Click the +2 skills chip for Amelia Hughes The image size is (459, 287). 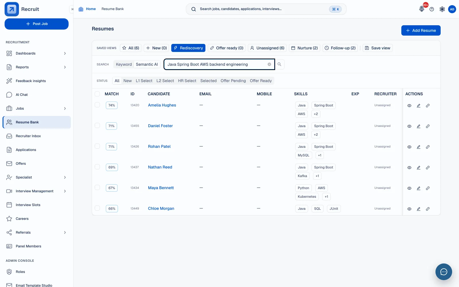click(x=316, y=114)
